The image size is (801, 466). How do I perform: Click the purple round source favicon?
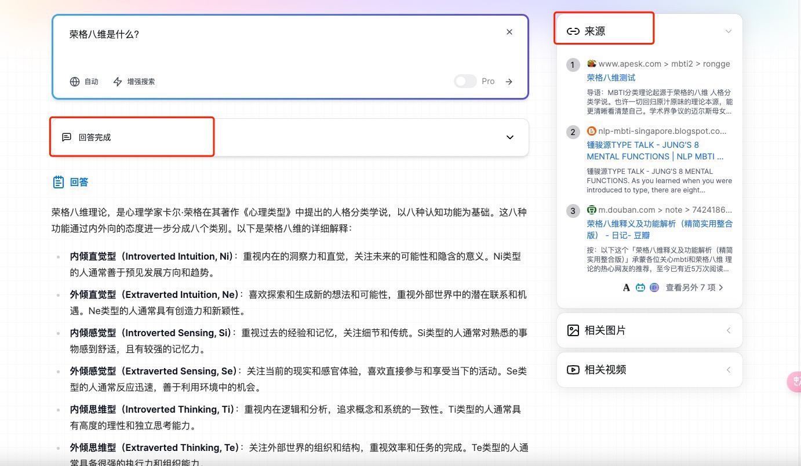(654, 287)
